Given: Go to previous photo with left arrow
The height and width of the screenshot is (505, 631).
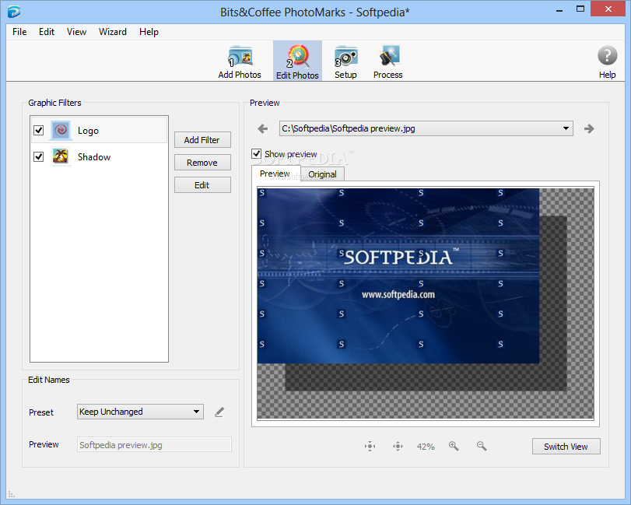Looking at the screenshot, I should pos(263,128).
